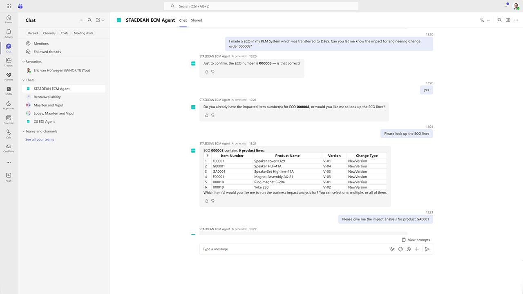The image size is (523, 294).
Task: Open Shifts app in the rail
Action: 9,91
